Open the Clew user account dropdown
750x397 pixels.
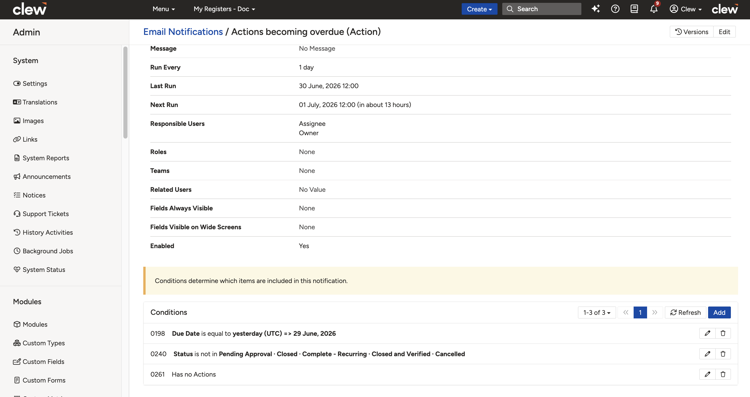pos(685,9)
